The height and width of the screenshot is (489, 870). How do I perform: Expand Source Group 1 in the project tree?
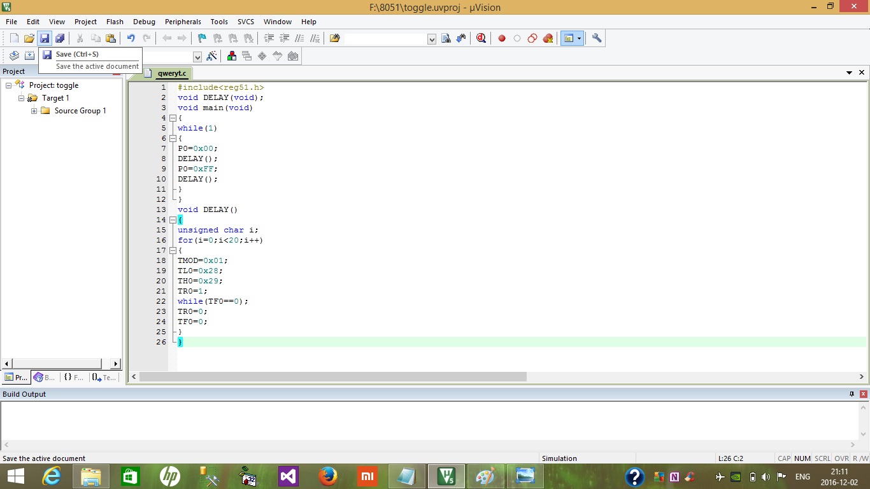tap(34, 111)
